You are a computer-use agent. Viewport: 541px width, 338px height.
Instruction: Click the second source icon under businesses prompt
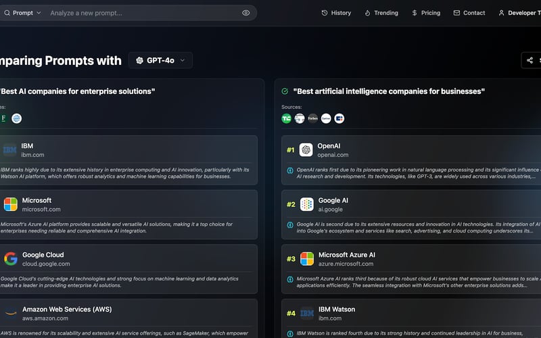pos(300,119)
